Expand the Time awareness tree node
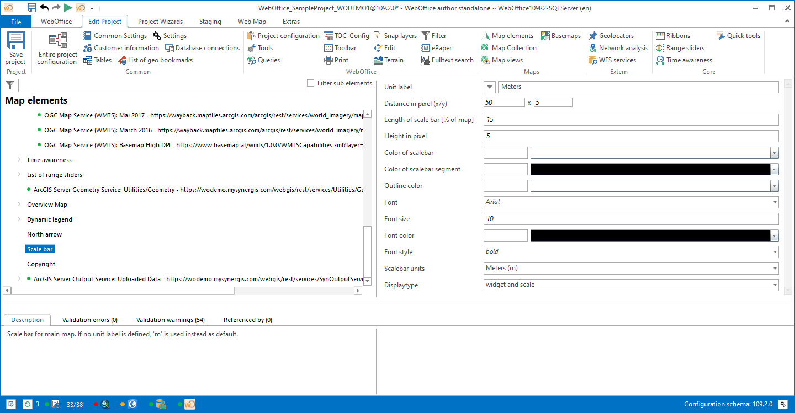795x413 pixels. [19, 160]
